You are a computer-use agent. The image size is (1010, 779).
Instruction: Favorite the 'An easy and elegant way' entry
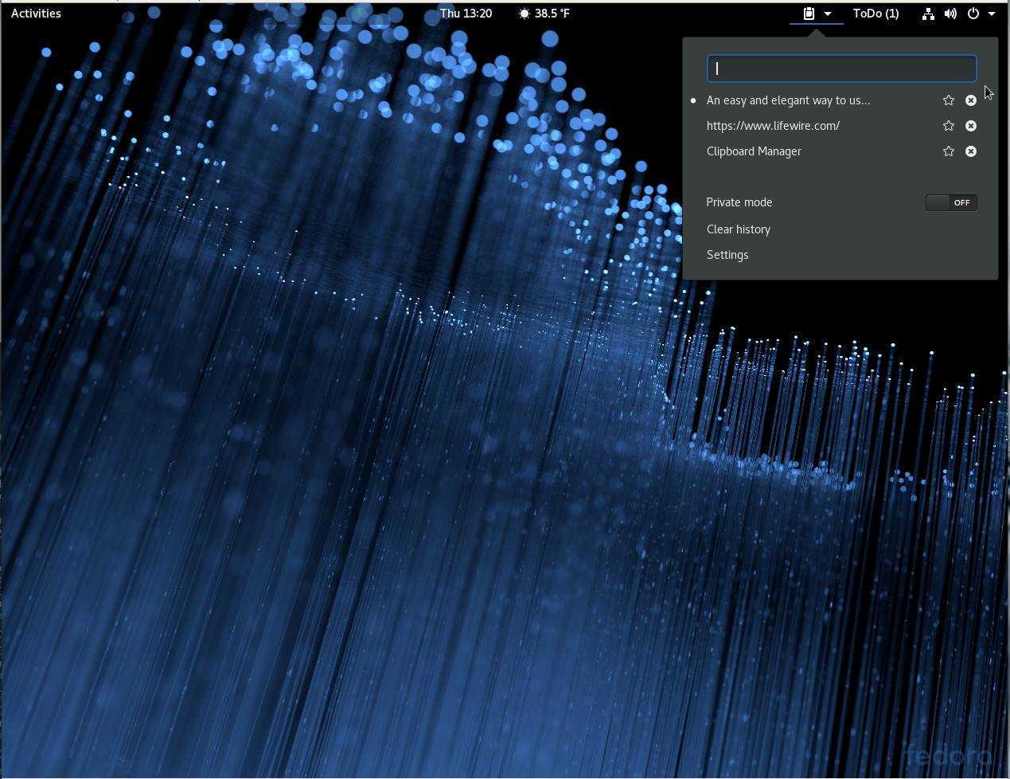point(948,100)
